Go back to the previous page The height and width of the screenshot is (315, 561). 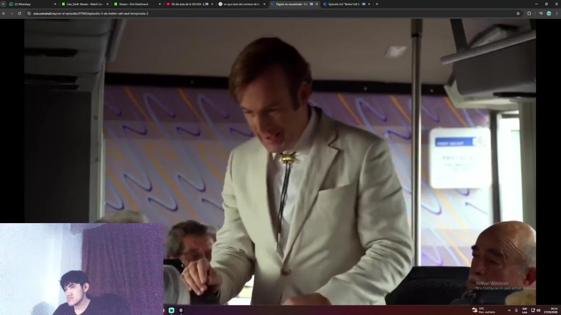point(4,14)
